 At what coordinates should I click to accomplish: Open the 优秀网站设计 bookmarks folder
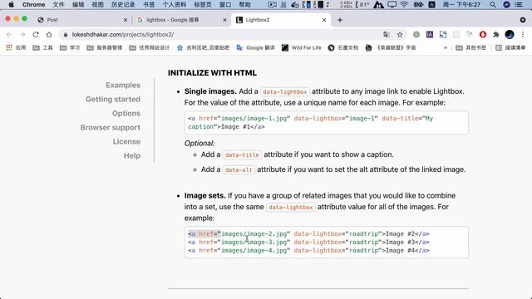point(150,48)
